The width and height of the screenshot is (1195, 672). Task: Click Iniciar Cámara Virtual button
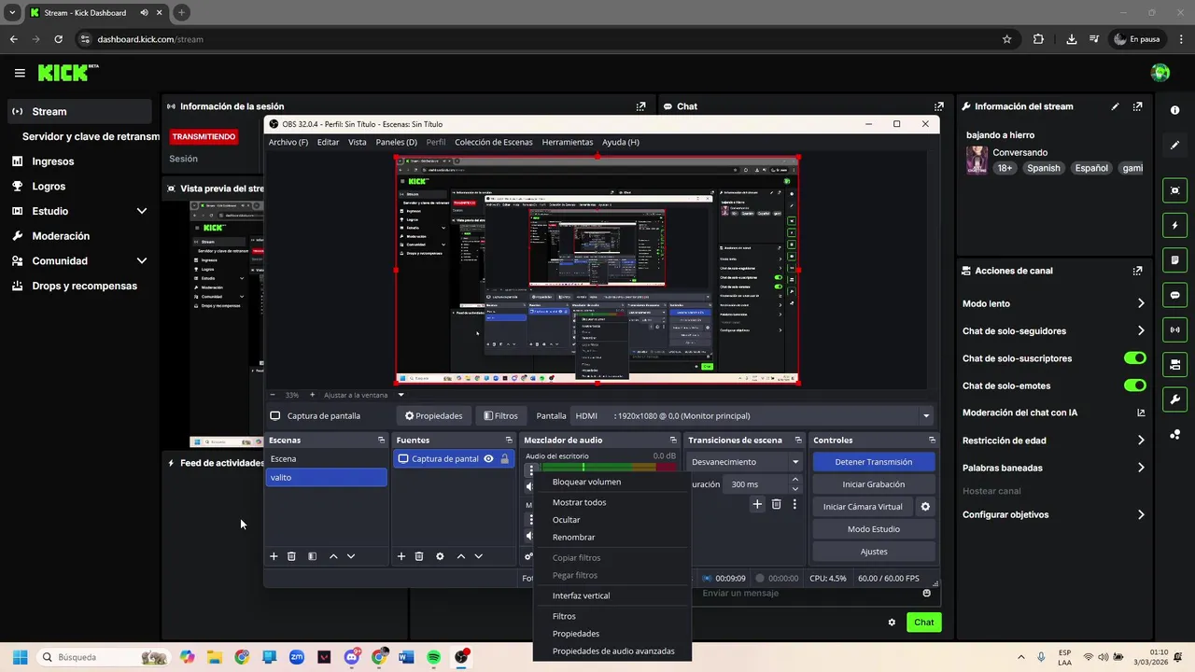pos(863,507)
